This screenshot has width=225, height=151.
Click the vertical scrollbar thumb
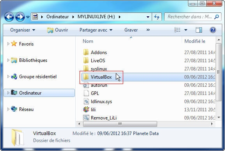(218, 72)
